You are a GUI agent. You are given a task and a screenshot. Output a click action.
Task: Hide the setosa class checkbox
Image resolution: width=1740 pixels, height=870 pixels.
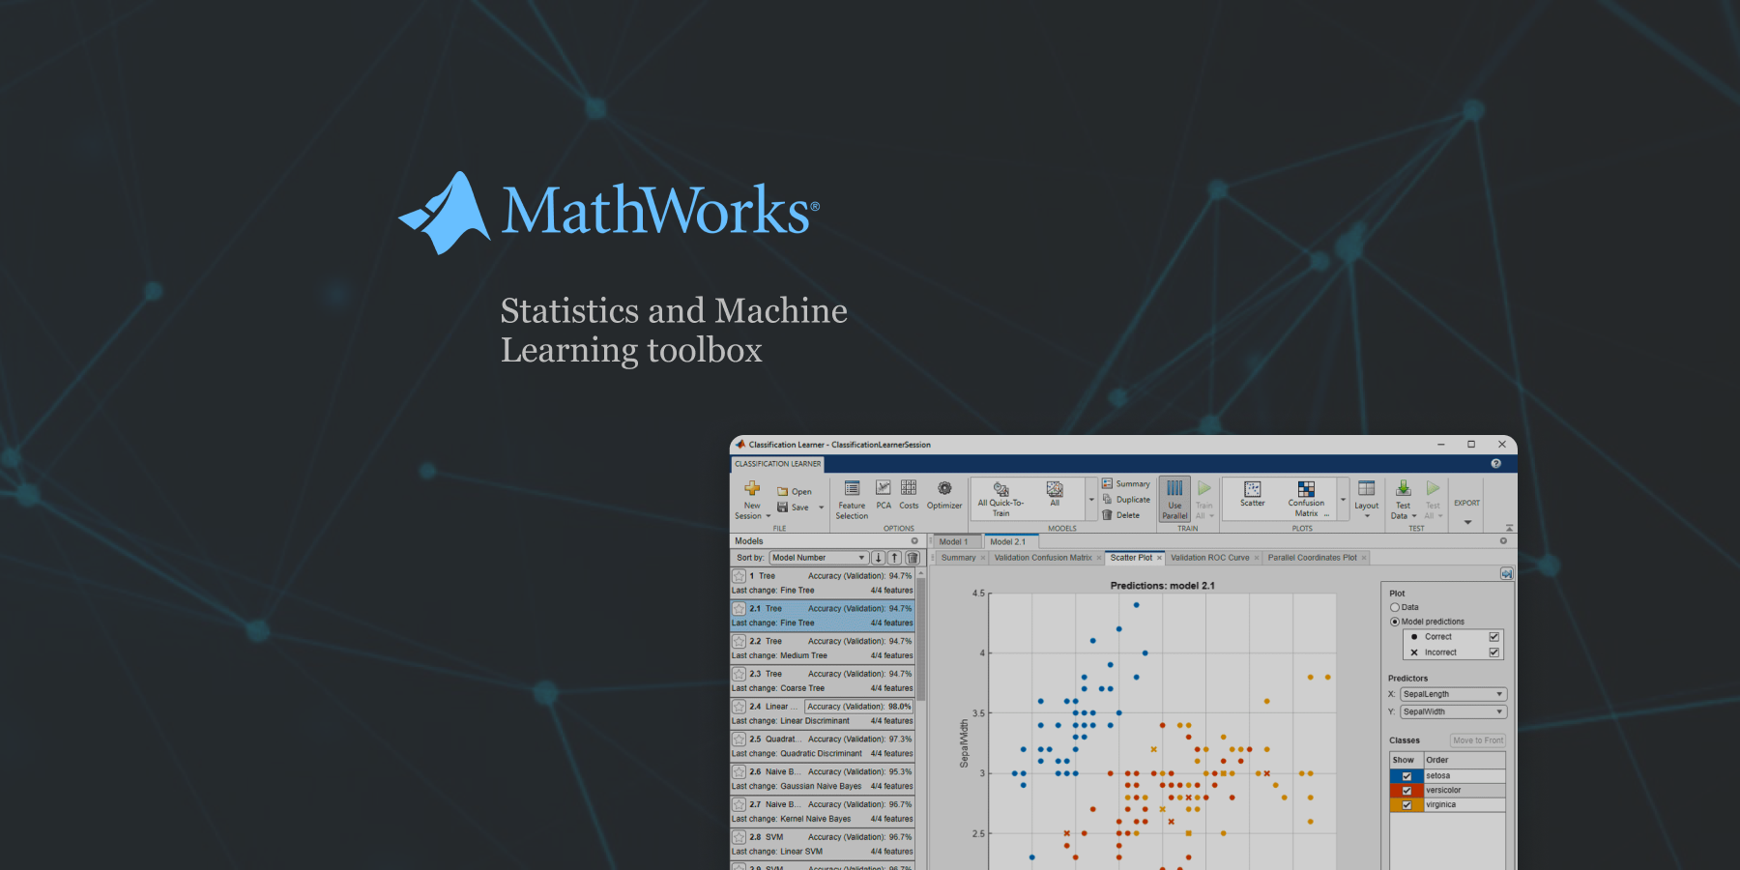[1406, 776]
